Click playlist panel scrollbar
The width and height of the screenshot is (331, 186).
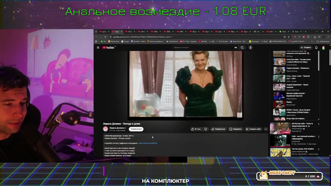point(319,61)
